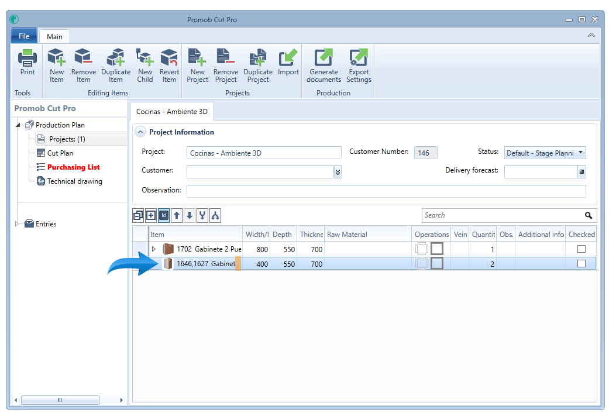Click the Customer Number field 146

pos(425,153)
